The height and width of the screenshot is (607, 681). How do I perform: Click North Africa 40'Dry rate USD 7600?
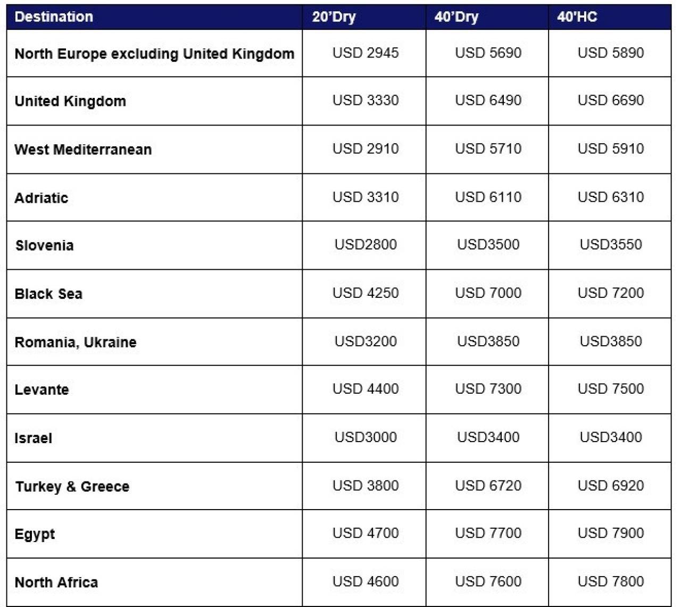pyautogui.click(x=488, y=581)
